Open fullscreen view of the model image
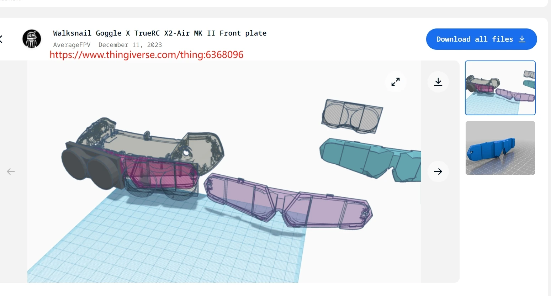The width and height of the screenshot is (551, 296). tap(396, 82)
